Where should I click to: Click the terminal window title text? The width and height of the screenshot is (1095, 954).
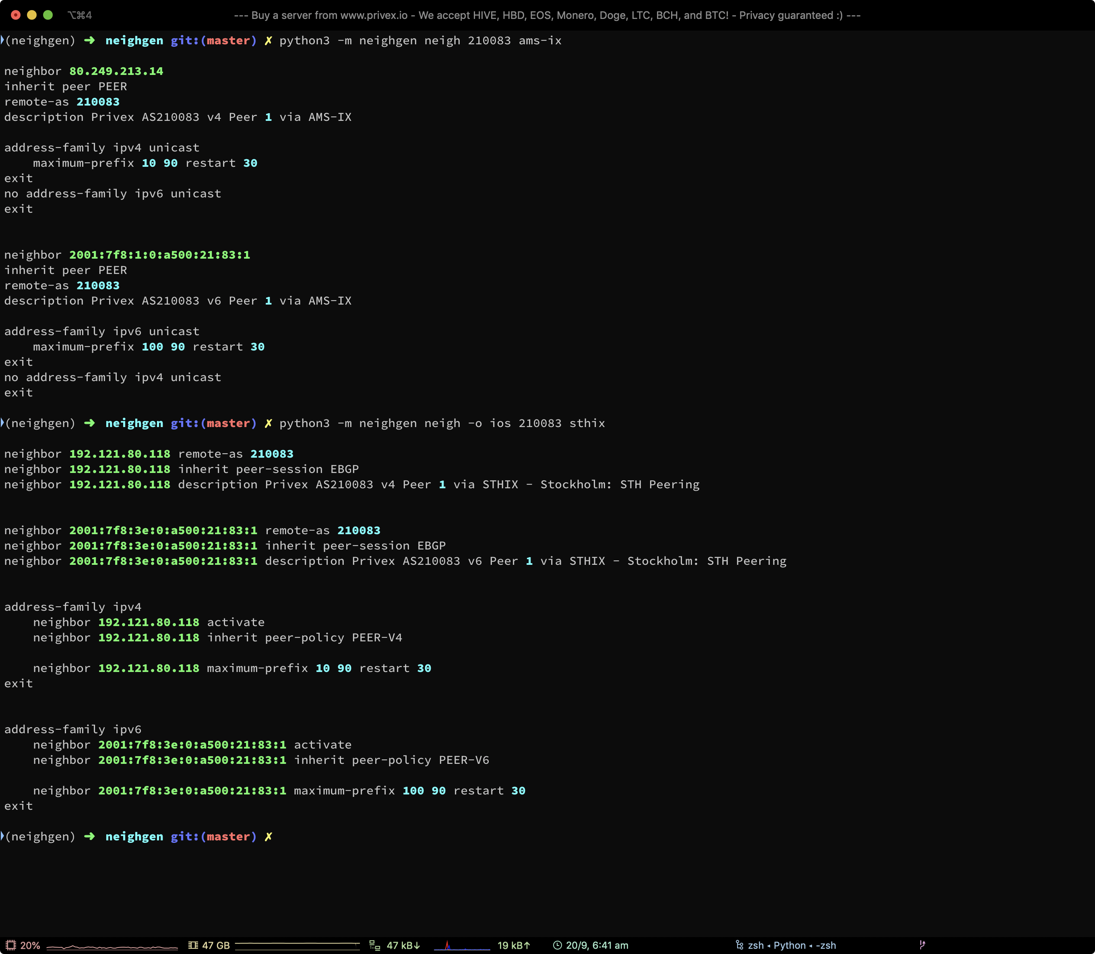click(x=547, y=15)
